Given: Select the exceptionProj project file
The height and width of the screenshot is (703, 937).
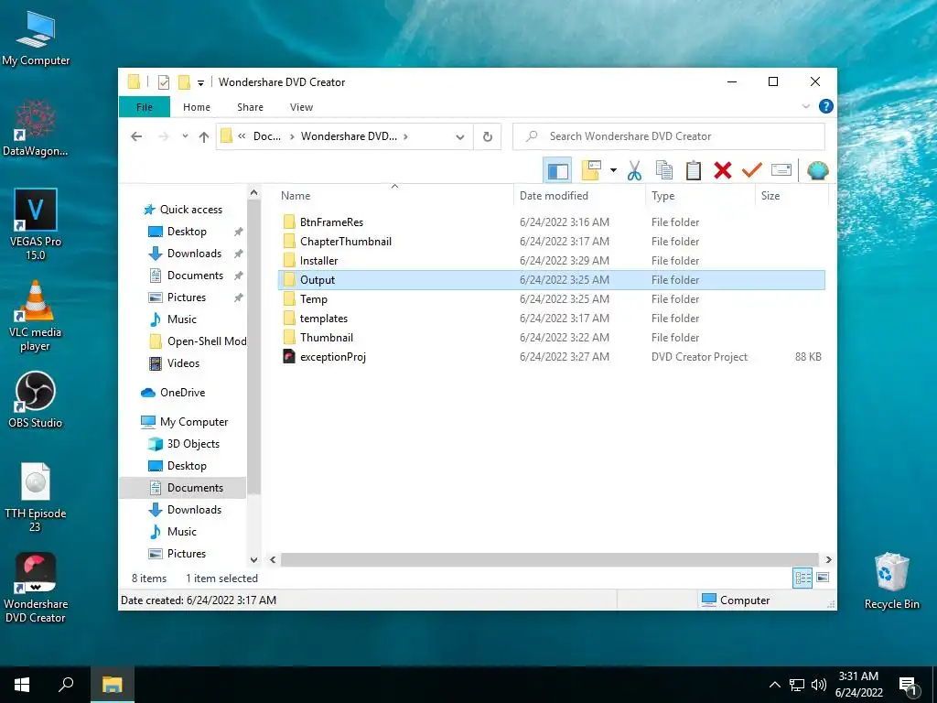Looking at the screenshot, I should tap(332, 357).
